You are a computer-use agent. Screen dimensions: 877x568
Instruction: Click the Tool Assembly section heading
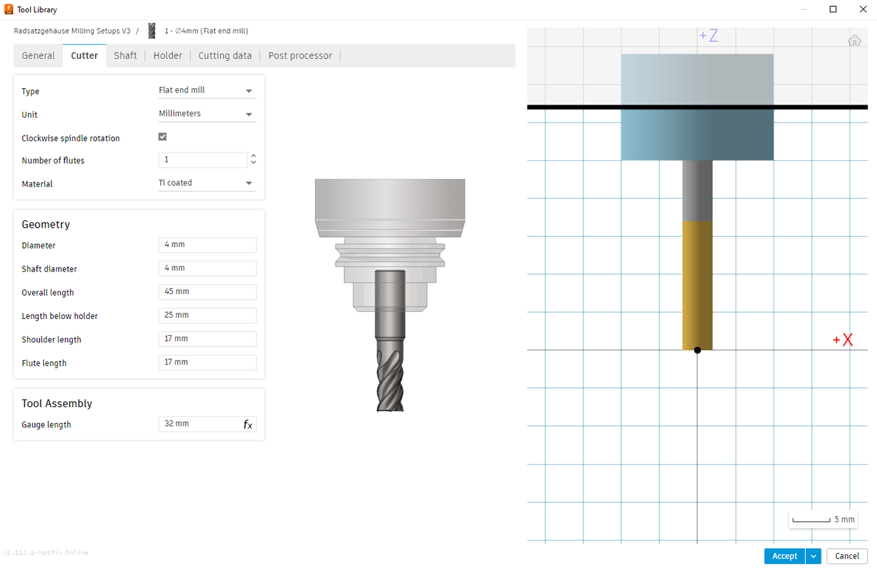[x=57, y=404]
